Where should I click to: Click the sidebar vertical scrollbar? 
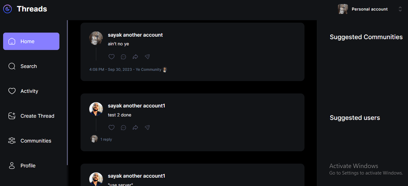(67, 93)
